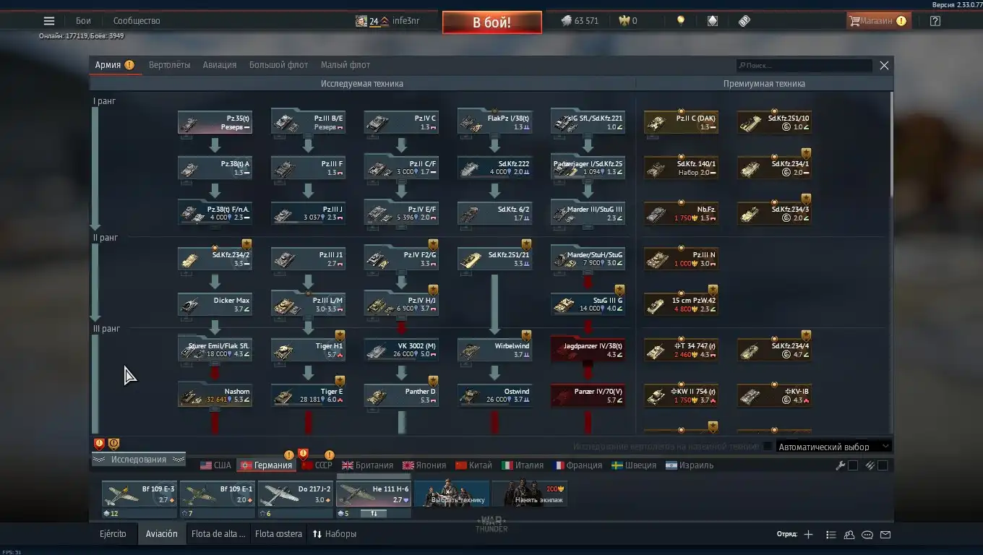This screenshot has width=983, height=555.
Task: Click the yellow alert badge on Армия tab
Action: [129, 65]
